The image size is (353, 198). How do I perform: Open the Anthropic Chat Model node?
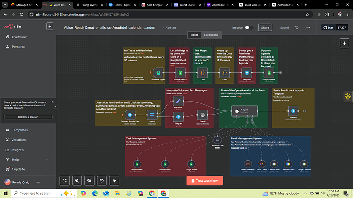217,140
